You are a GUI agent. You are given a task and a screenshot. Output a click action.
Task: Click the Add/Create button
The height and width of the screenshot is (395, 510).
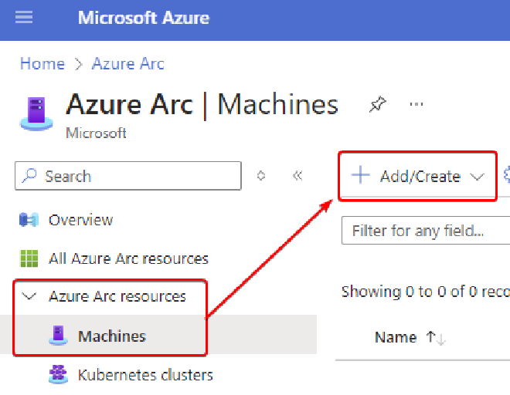coord(417,176)
